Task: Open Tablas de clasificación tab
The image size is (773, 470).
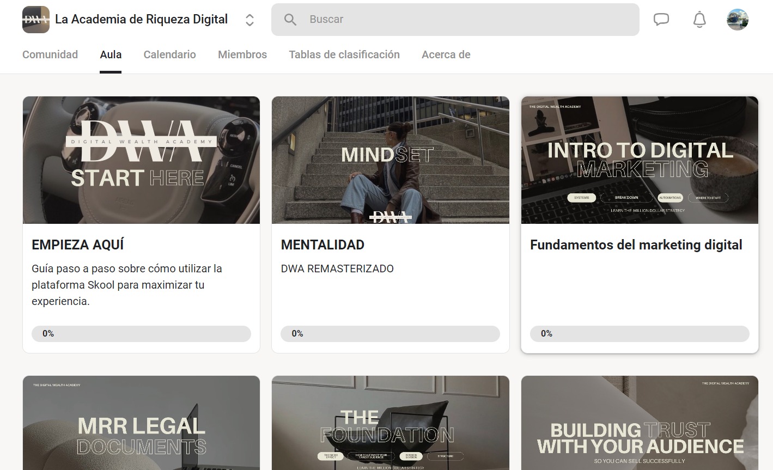Action: click(344, 54)
